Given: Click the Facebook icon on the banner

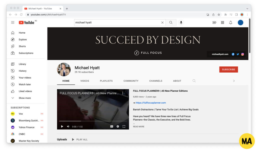Looking at the screenshot, I should click(233, 54).
